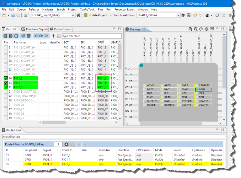
Task: Uncheck pin 16 PIO1_2 checkbox
Action: 6,78
